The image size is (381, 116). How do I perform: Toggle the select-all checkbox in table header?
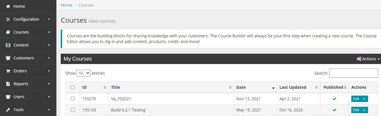click(x=73, y=87)
